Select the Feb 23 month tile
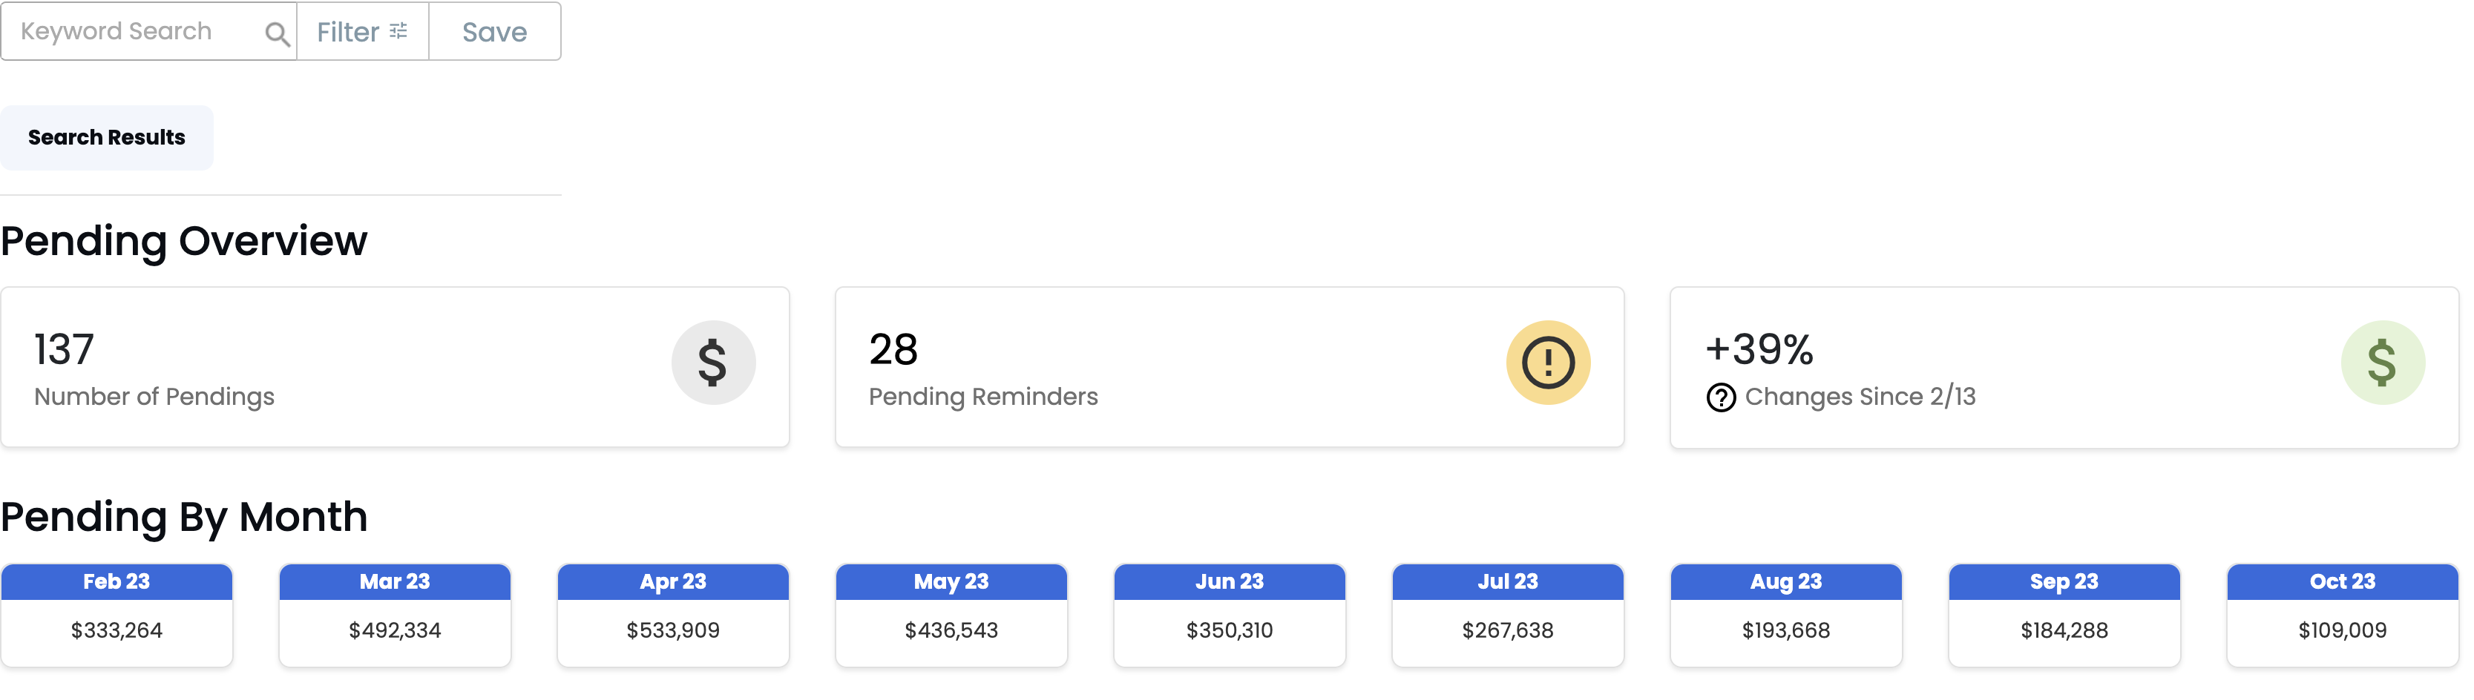The width and height of the screenshot is (2474, 700). pyautogui.click(x=117, y=615)
